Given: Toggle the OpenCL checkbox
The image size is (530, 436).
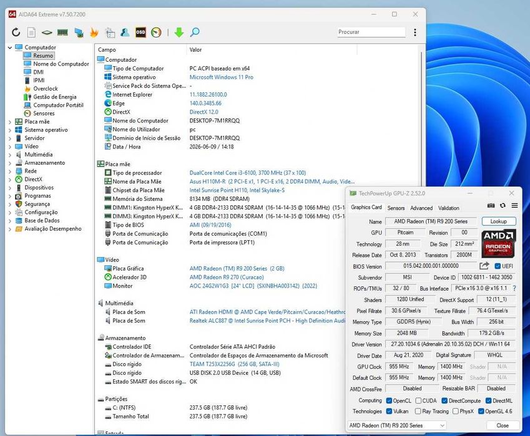Looking at the screenshot, I should (389, 401).
